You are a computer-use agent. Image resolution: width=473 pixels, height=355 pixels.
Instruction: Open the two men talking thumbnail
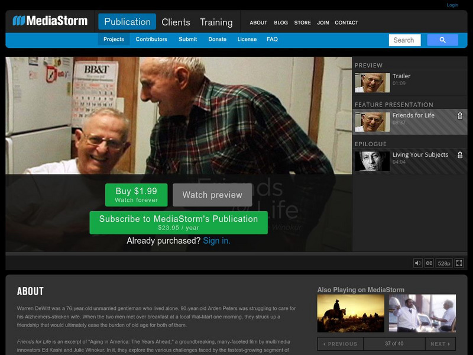(422, 314)
